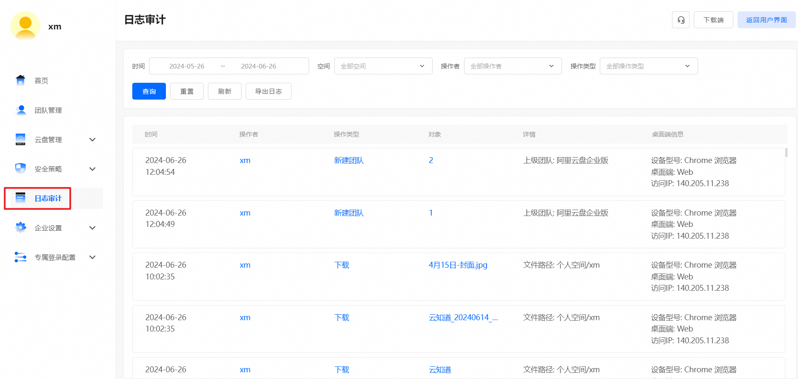The width and height of the screenshot is (798, 379).
Task: Click the 桌面端信息 column header
Action: pos(668,134)
